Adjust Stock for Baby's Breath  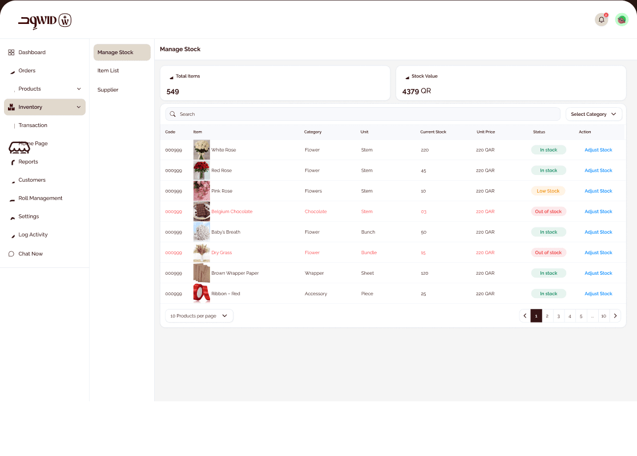[x=598, y=233]
